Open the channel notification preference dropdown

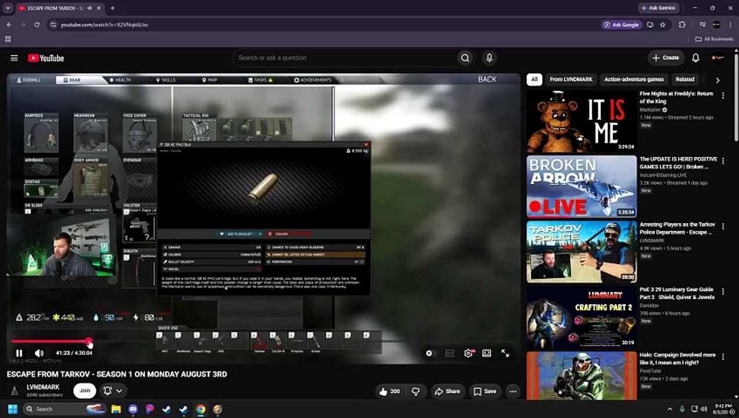click(x=113, y=391)
